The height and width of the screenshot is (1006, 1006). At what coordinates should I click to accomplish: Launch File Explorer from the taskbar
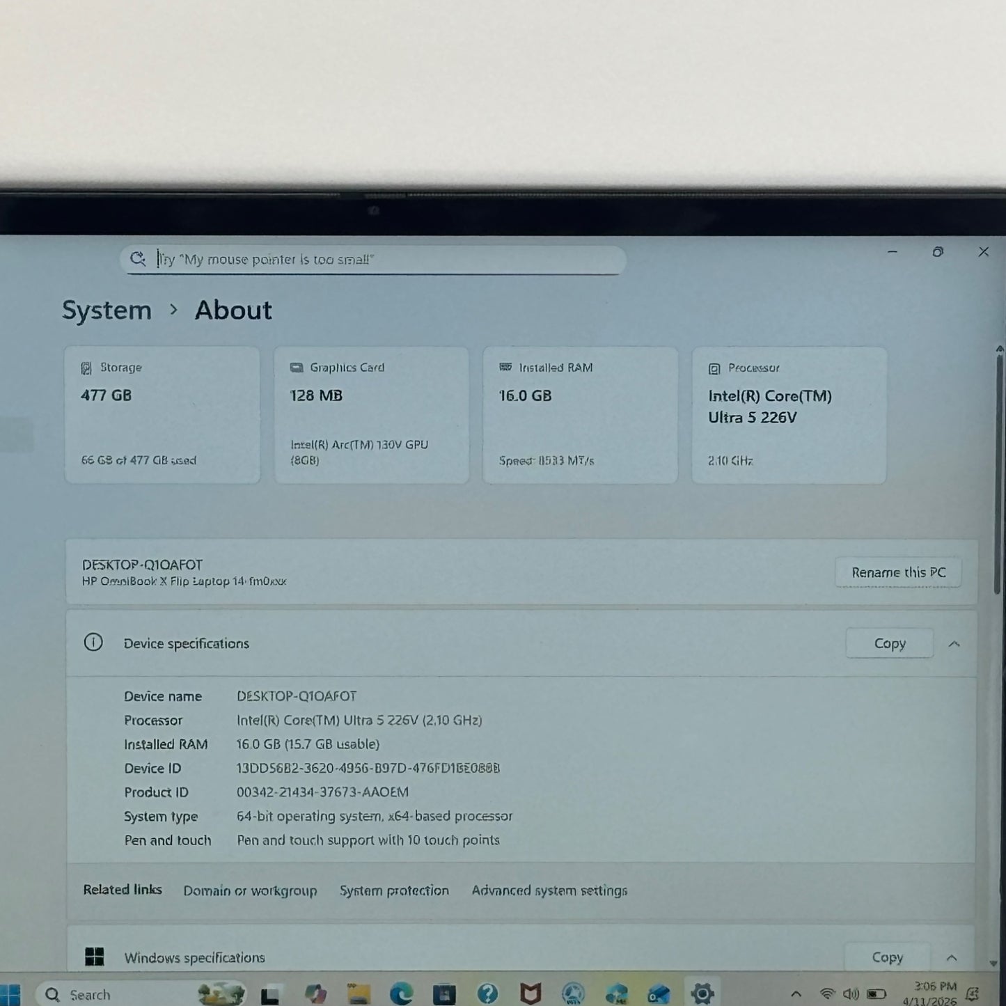coord(359,993)
